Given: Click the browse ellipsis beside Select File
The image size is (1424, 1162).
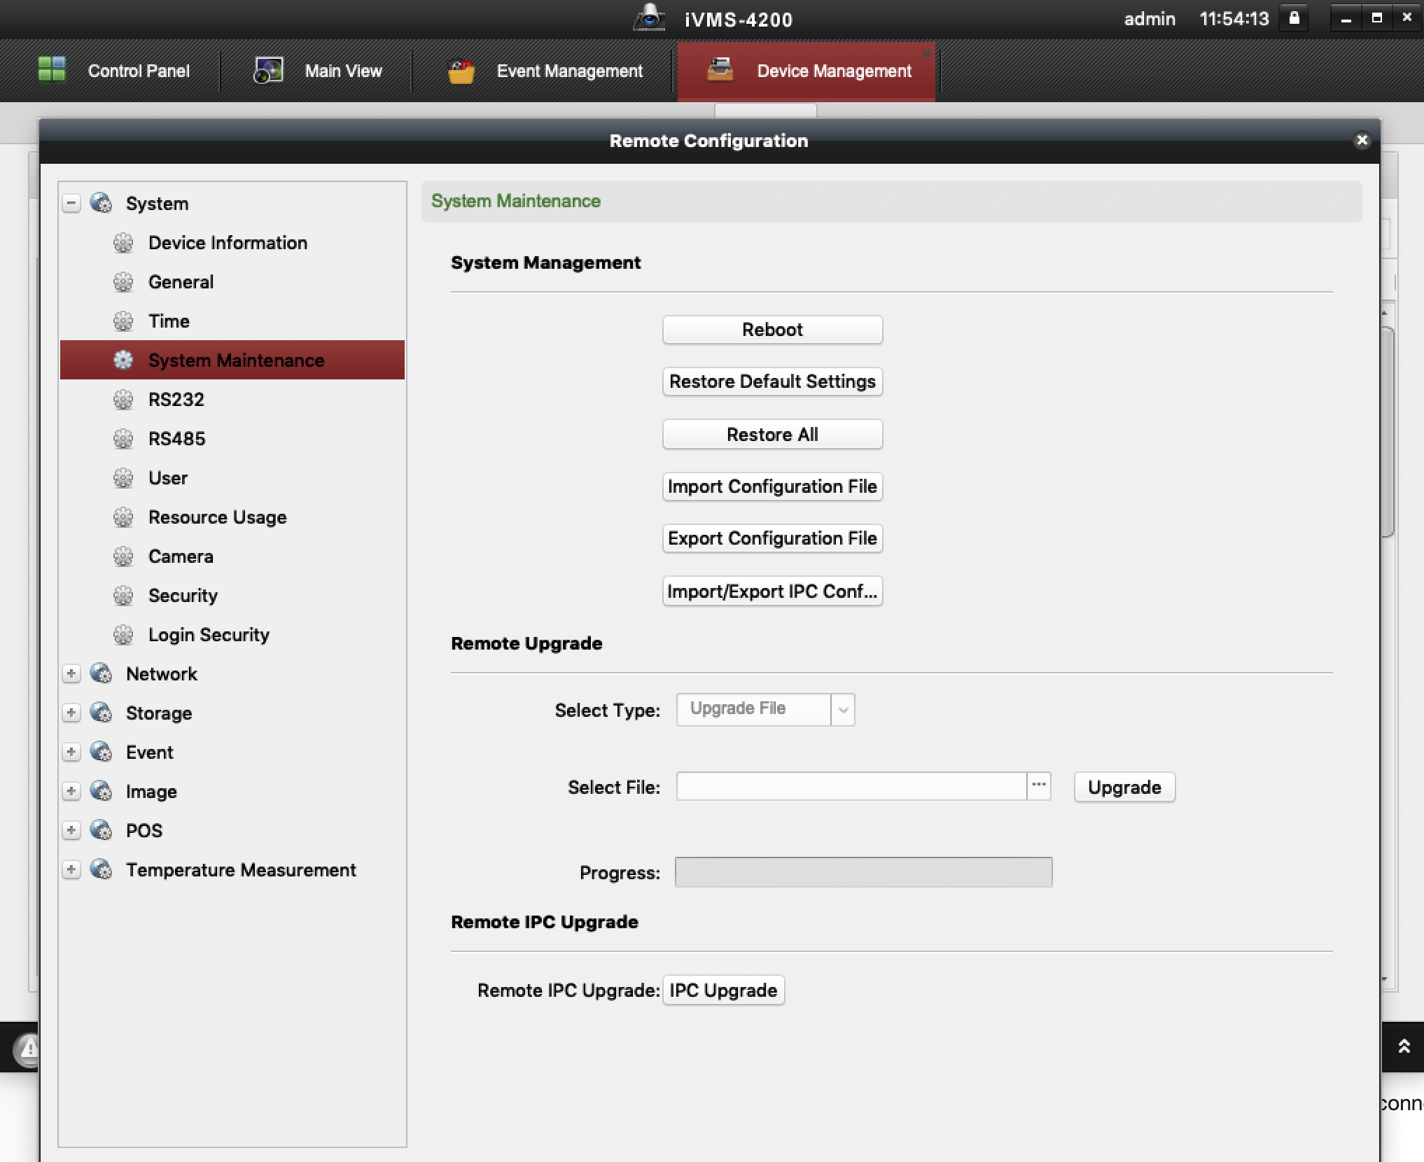Looking at the screenshot, I should pyautogui.click(x=1038, y=786).
